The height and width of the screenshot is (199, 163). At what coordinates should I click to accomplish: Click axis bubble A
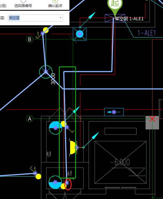tap(30, 119)
